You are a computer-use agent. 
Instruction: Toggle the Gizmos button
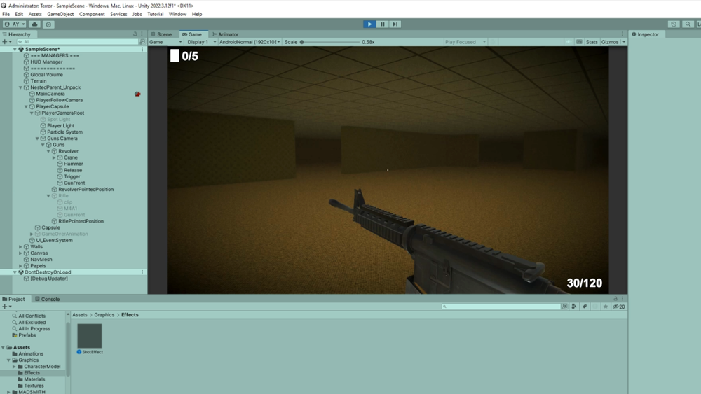point(610,42)
